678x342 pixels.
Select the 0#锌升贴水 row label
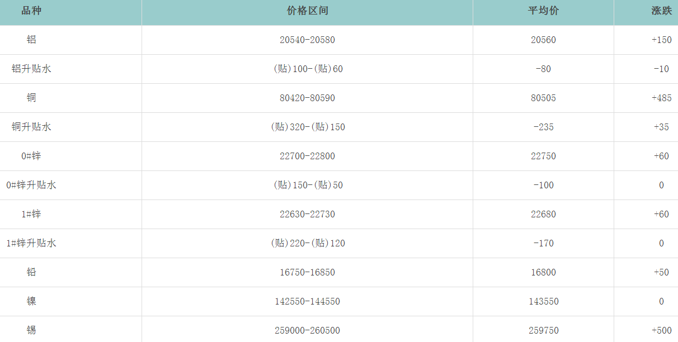pyautogui.click(x=31, y=185)
